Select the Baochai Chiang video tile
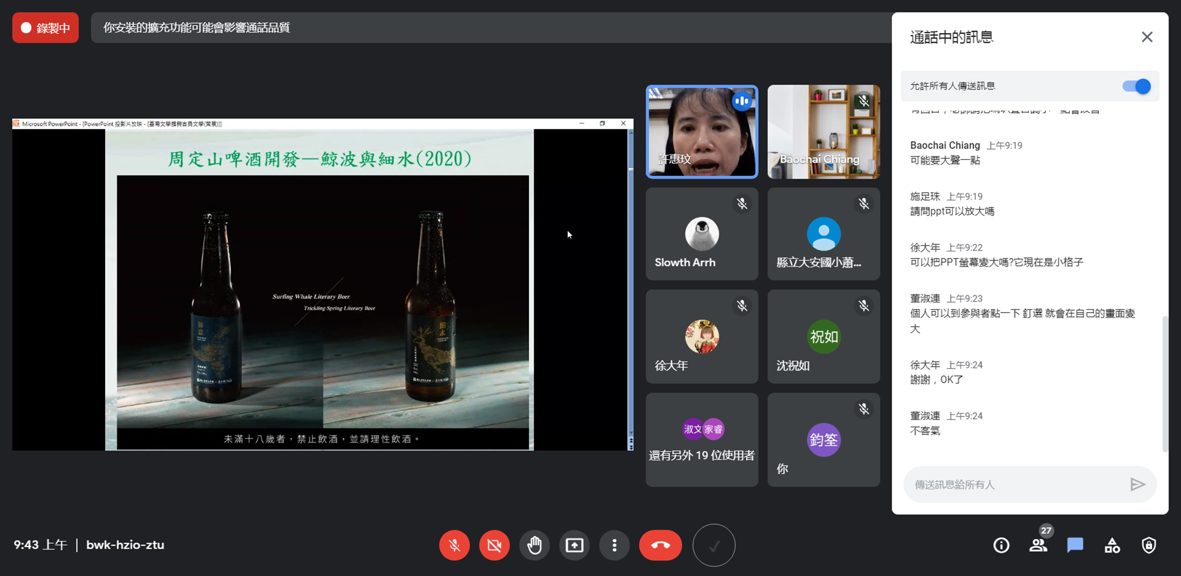1181x576 pixels. click(x=823, y=132)
